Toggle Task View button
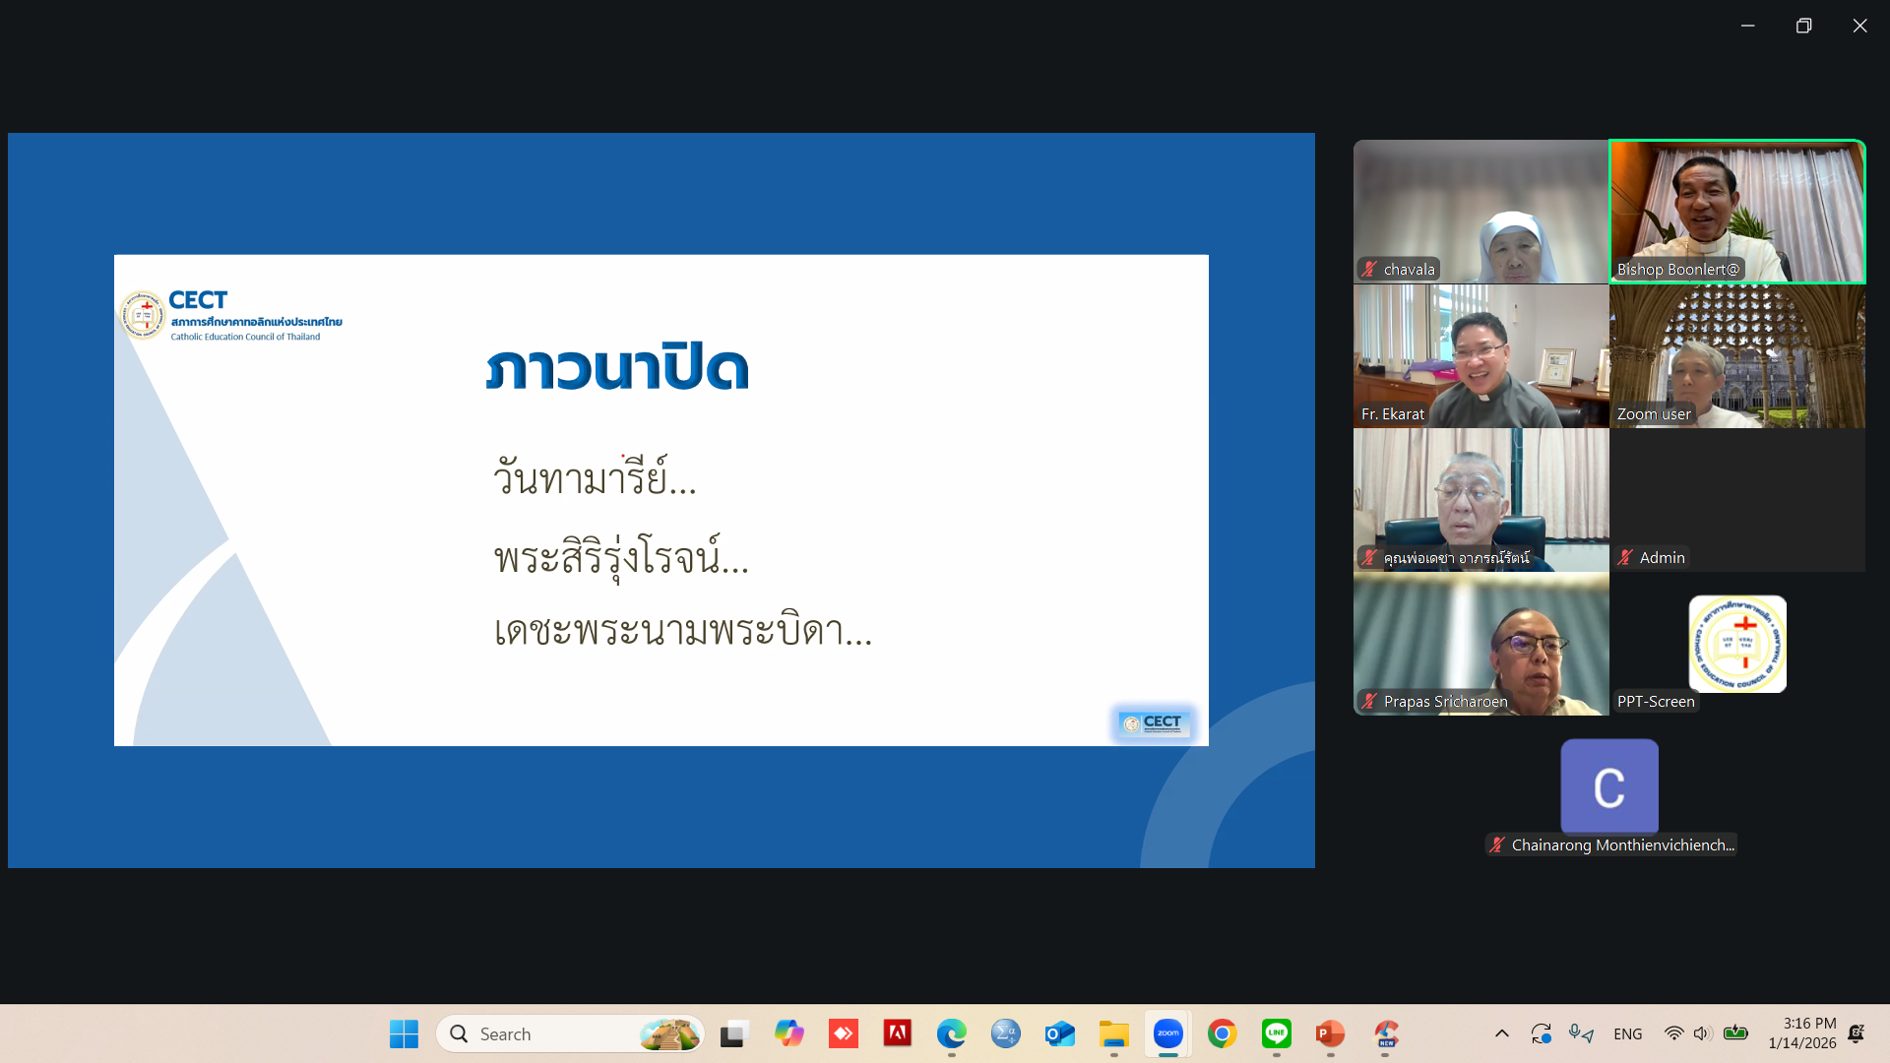The width and height of the screenshot is (1890, 1063). pos(733,1033)
